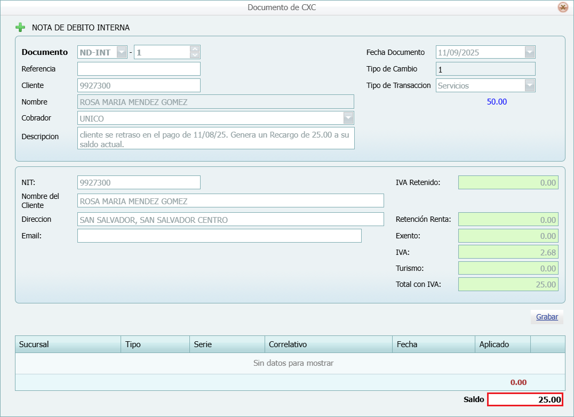Click into the Descripcion text area
Image resolution: width=574 pixels, height=417 pixels.
pos(216,138)
